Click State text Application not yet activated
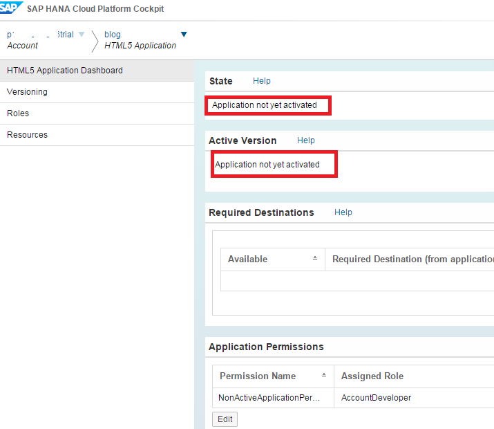Viewport: 494px width, 429px height. [265, 105]
